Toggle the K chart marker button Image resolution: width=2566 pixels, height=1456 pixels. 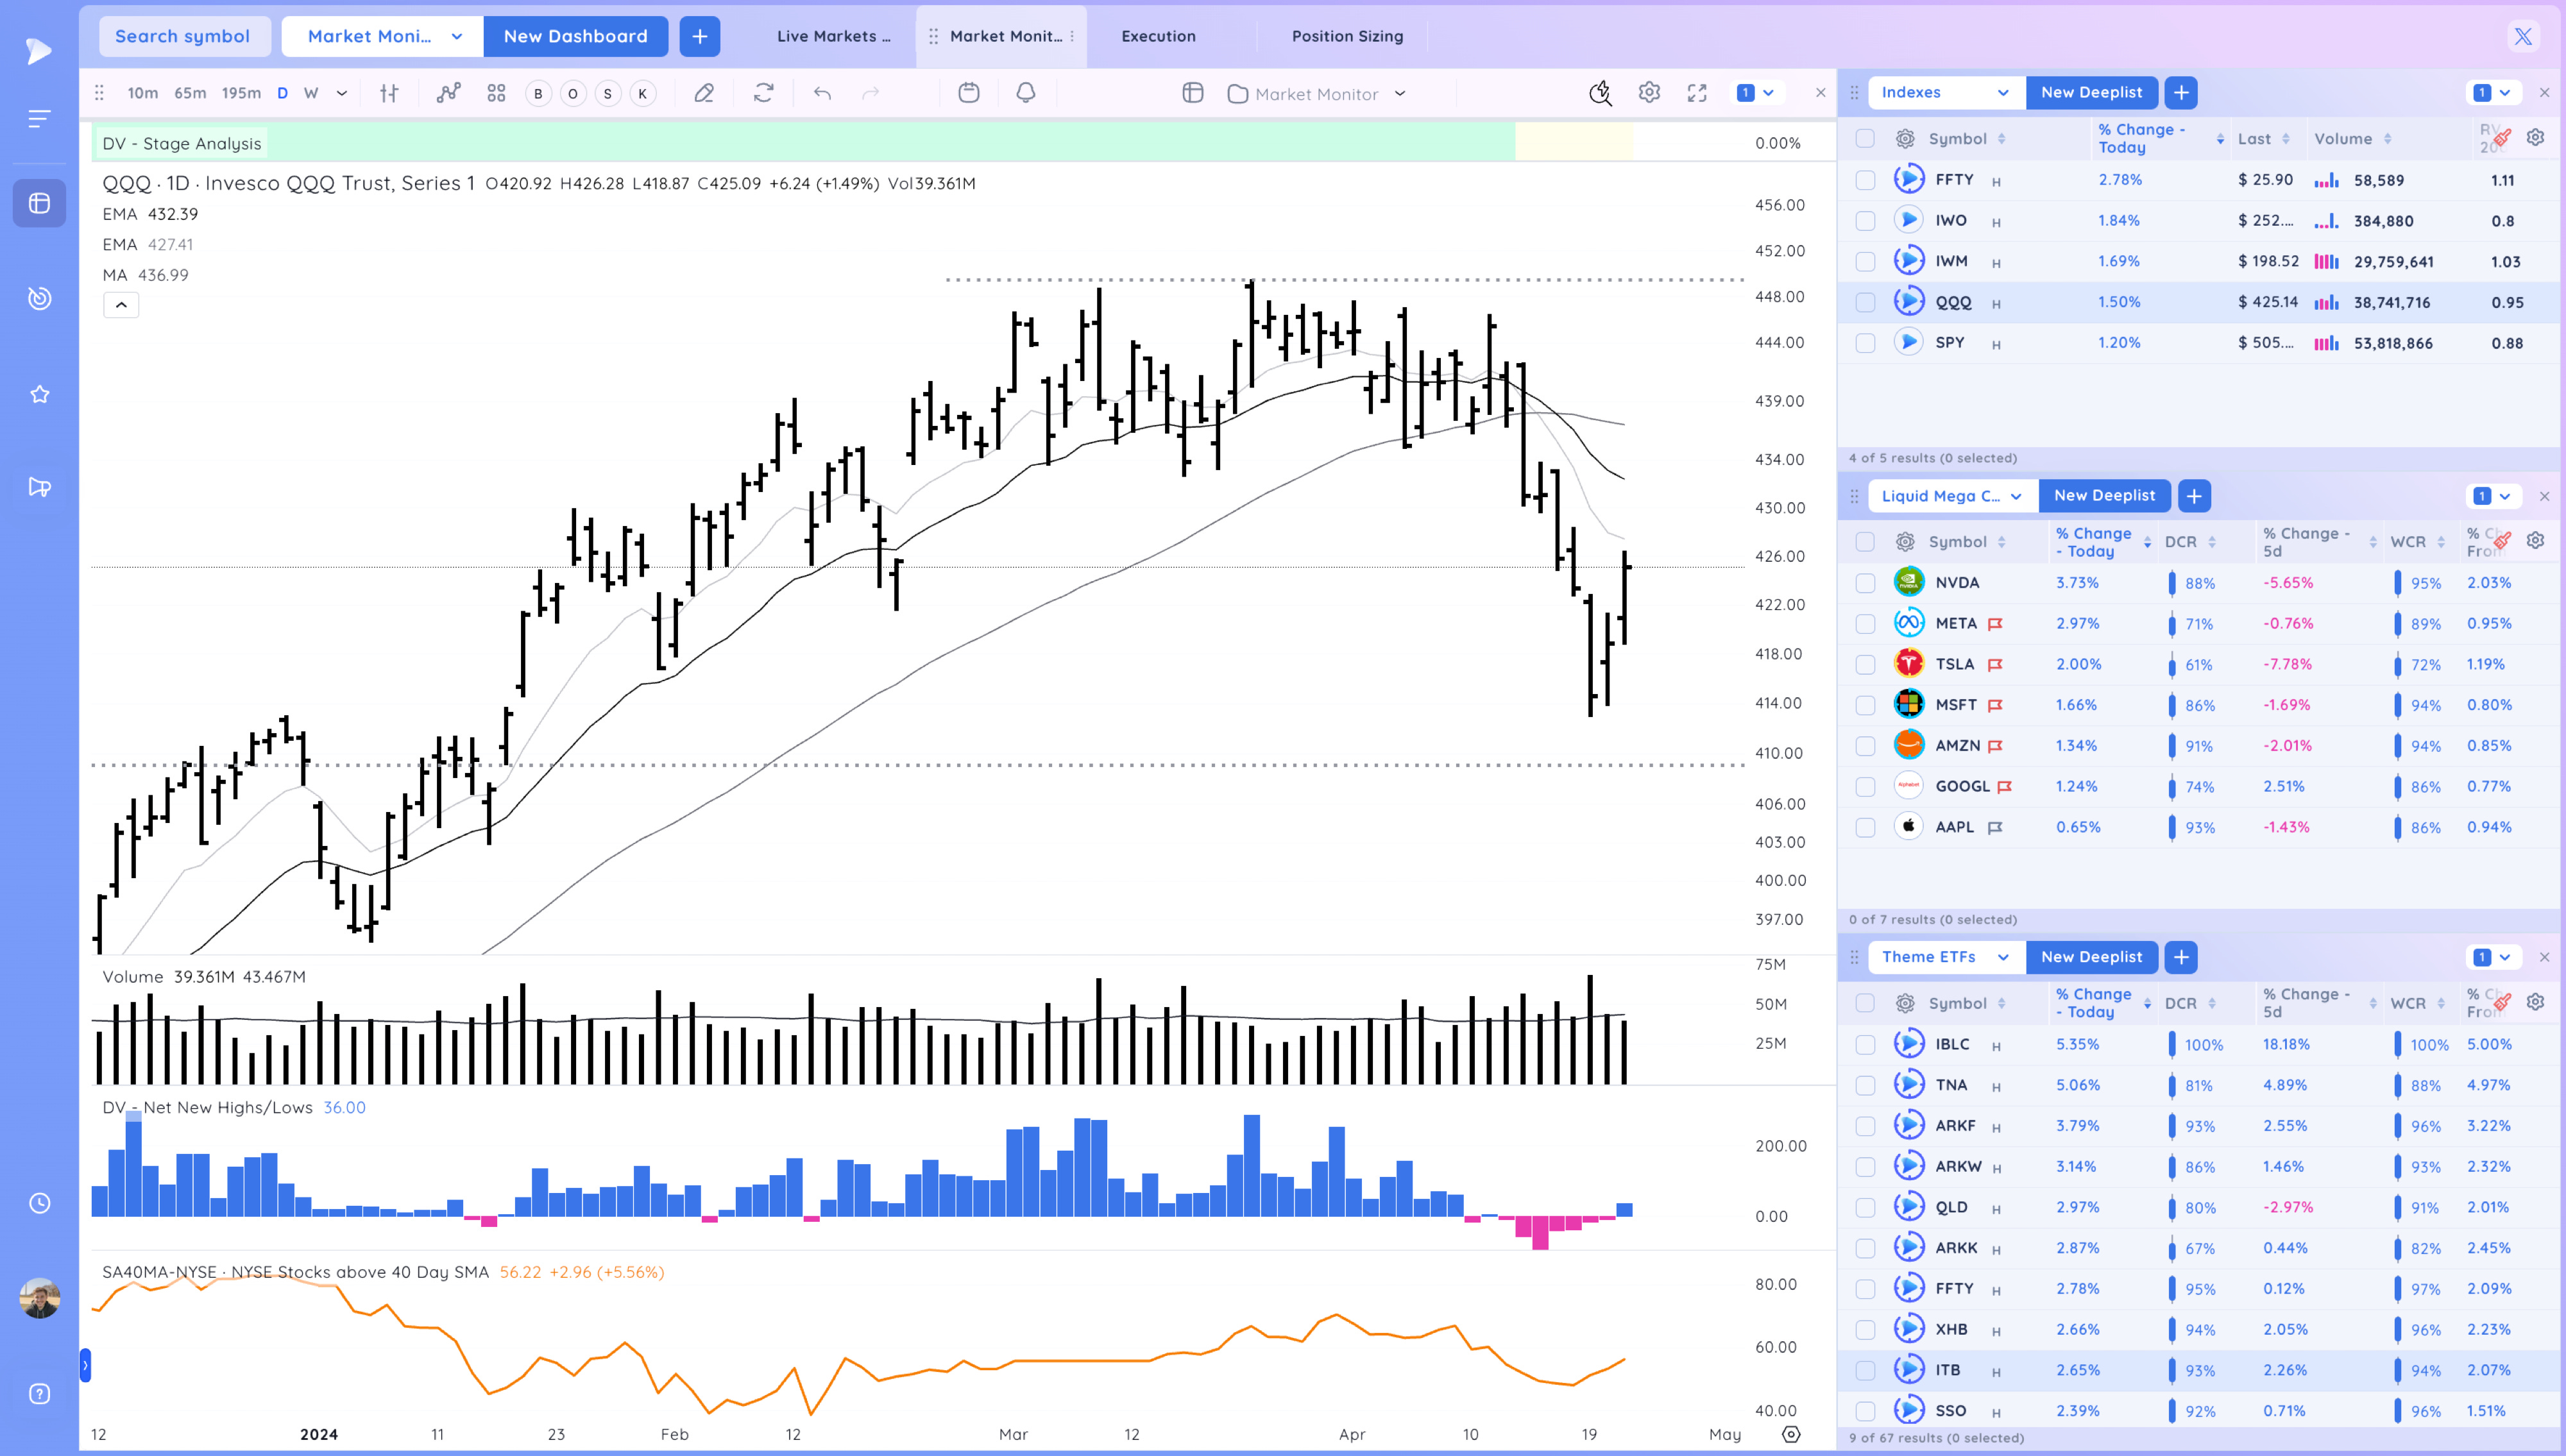point(642,94)
